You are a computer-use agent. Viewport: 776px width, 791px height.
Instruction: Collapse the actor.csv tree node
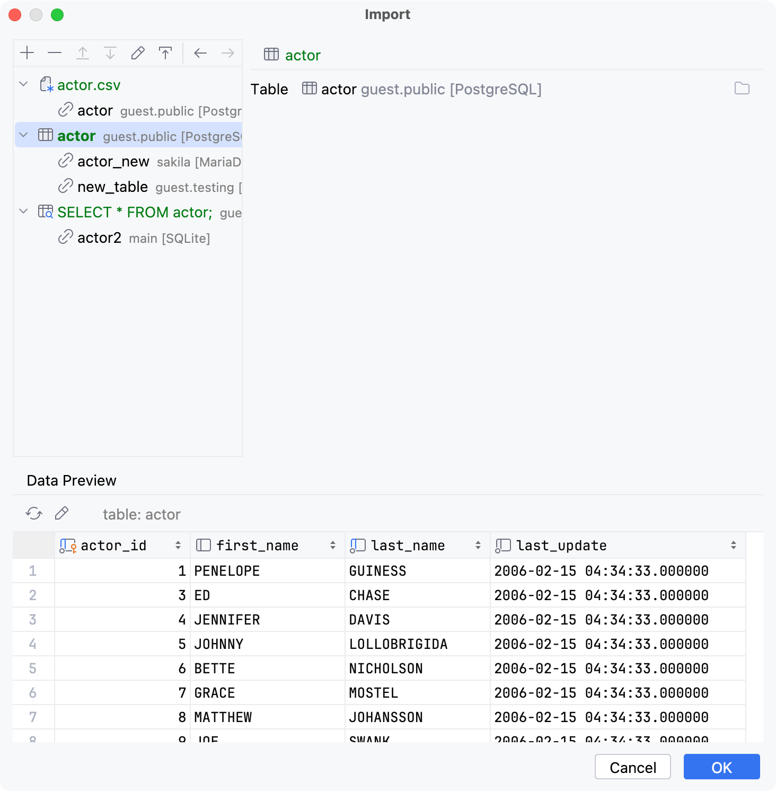coord(22,84)
